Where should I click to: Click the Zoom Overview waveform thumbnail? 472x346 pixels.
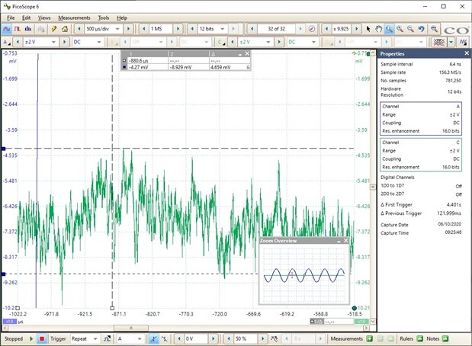click(304, 274)
